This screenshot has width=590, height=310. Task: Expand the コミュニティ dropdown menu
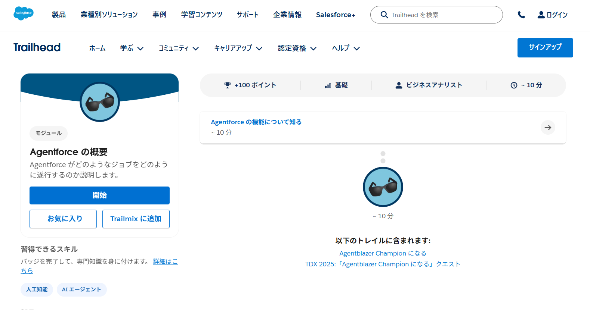178,48
